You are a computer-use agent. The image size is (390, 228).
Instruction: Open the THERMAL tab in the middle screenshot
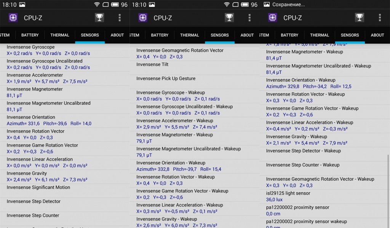[190, 35]
